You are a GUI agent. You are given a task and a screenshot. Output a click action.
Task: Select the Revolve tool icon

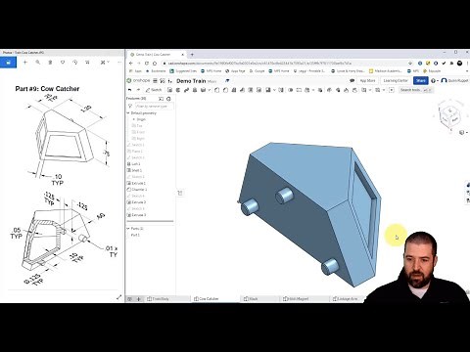178,90
